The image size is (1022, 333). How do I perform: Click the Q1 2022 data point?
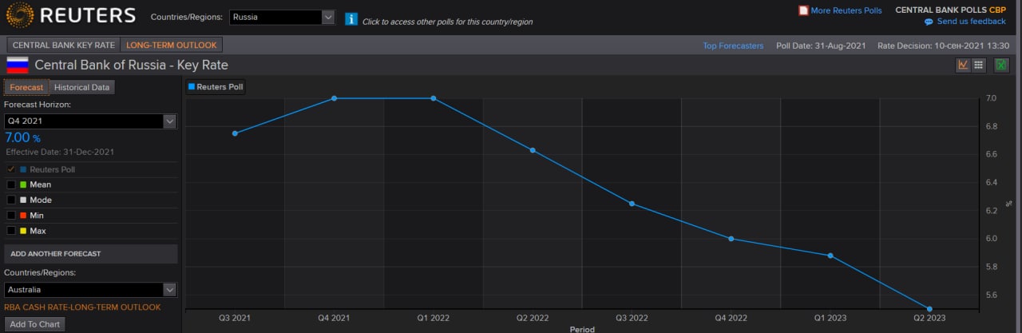433,98
